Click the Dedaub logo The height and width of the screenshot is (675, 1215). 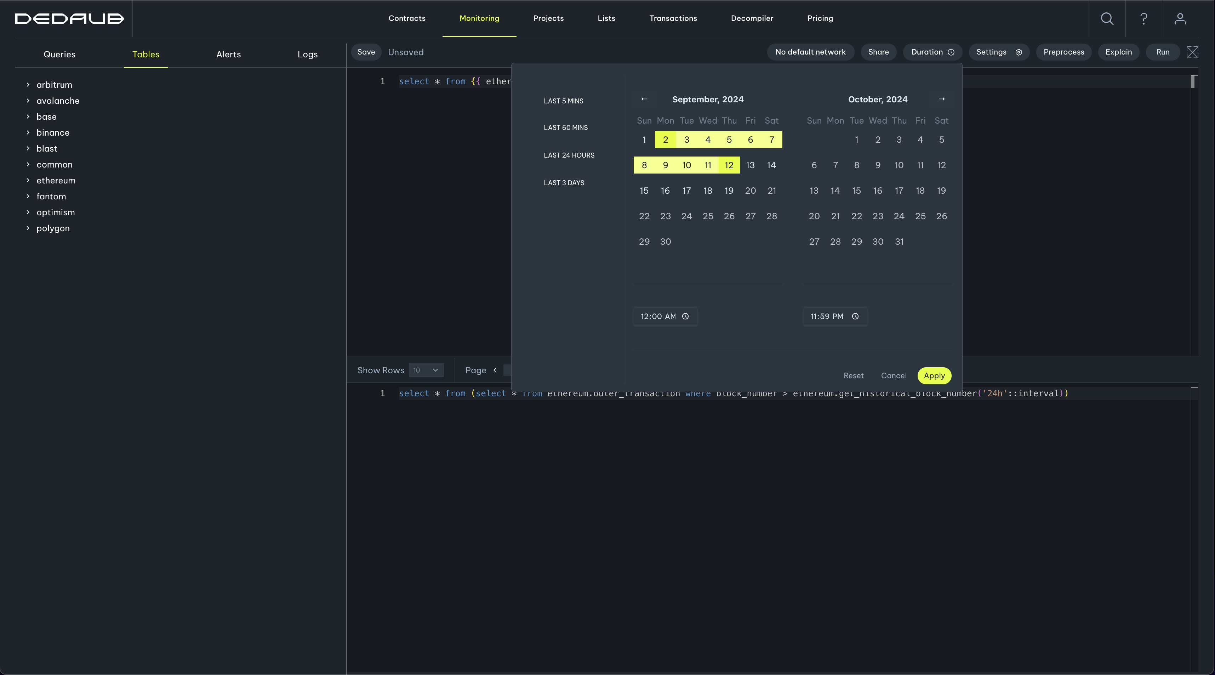point(69,18)
